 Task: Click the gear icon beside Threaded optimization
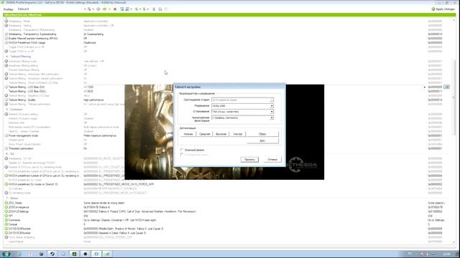pyautogui.click(x=6, y=148)
